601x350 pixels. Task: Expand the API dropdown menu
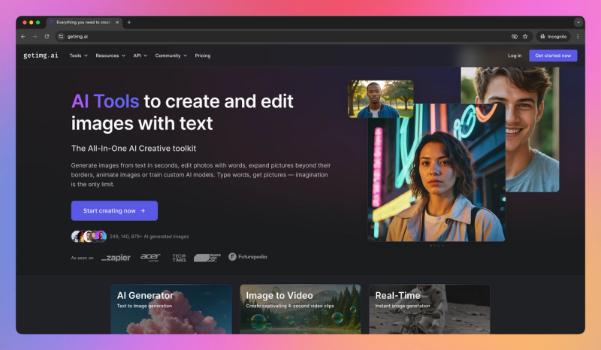point(140,56)
